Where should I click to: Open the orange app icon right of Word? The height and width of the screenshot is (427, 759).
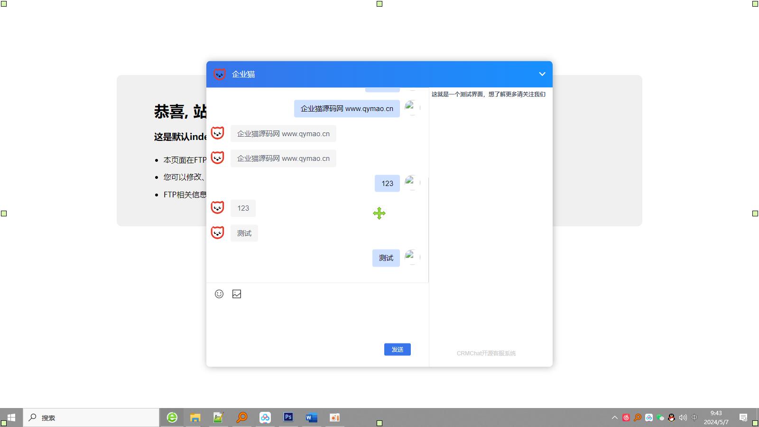coord(334,418)
